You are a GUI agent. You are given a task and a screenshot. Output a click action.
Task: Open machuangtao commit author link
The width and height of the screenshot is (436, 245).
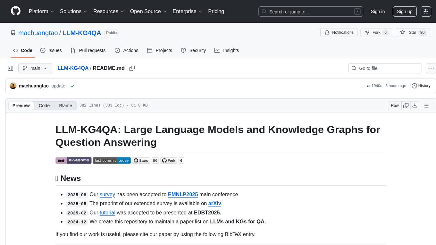pyautogui.click(x=34, y=86)
